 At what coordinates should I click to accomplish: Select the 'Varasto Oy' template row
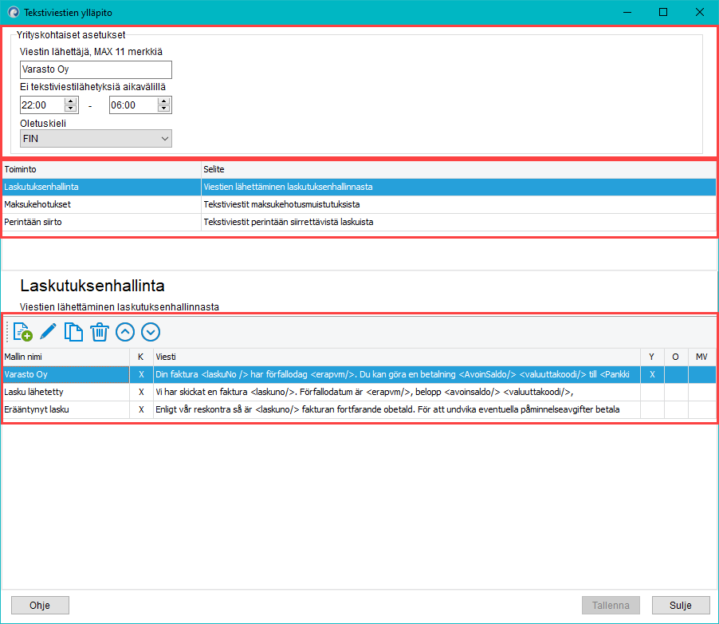coord(359,374)
